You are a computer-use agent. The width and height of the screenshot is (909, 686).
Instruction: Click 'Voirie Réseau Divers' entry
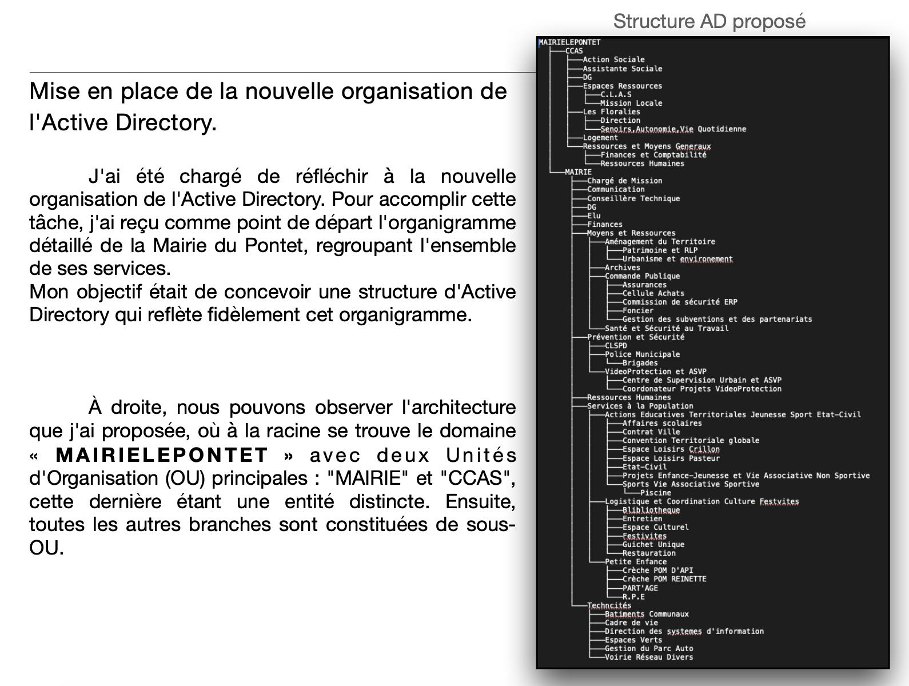click(649, 657)
